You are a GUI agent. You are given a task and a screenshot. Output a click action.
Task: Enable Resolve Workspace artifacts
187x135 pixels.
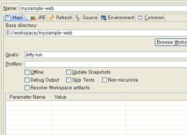coord(27,88)
